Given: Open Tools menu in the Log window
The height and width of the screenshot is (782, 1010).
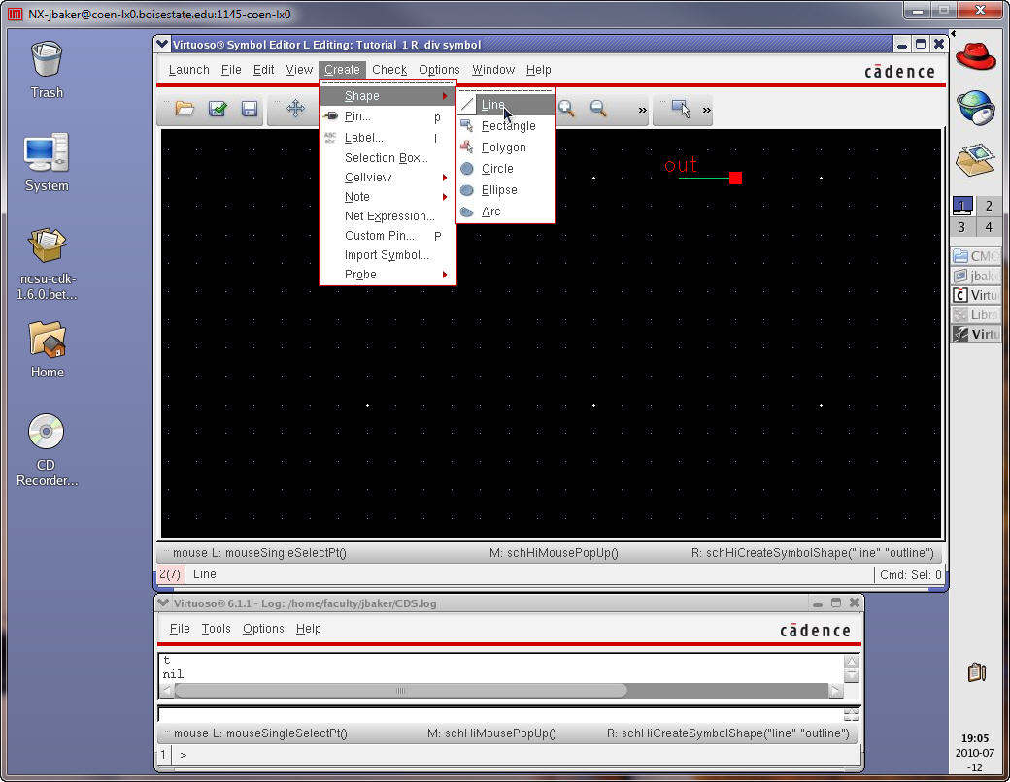Looking at the screenshot, I should click(x=216, y=629).
